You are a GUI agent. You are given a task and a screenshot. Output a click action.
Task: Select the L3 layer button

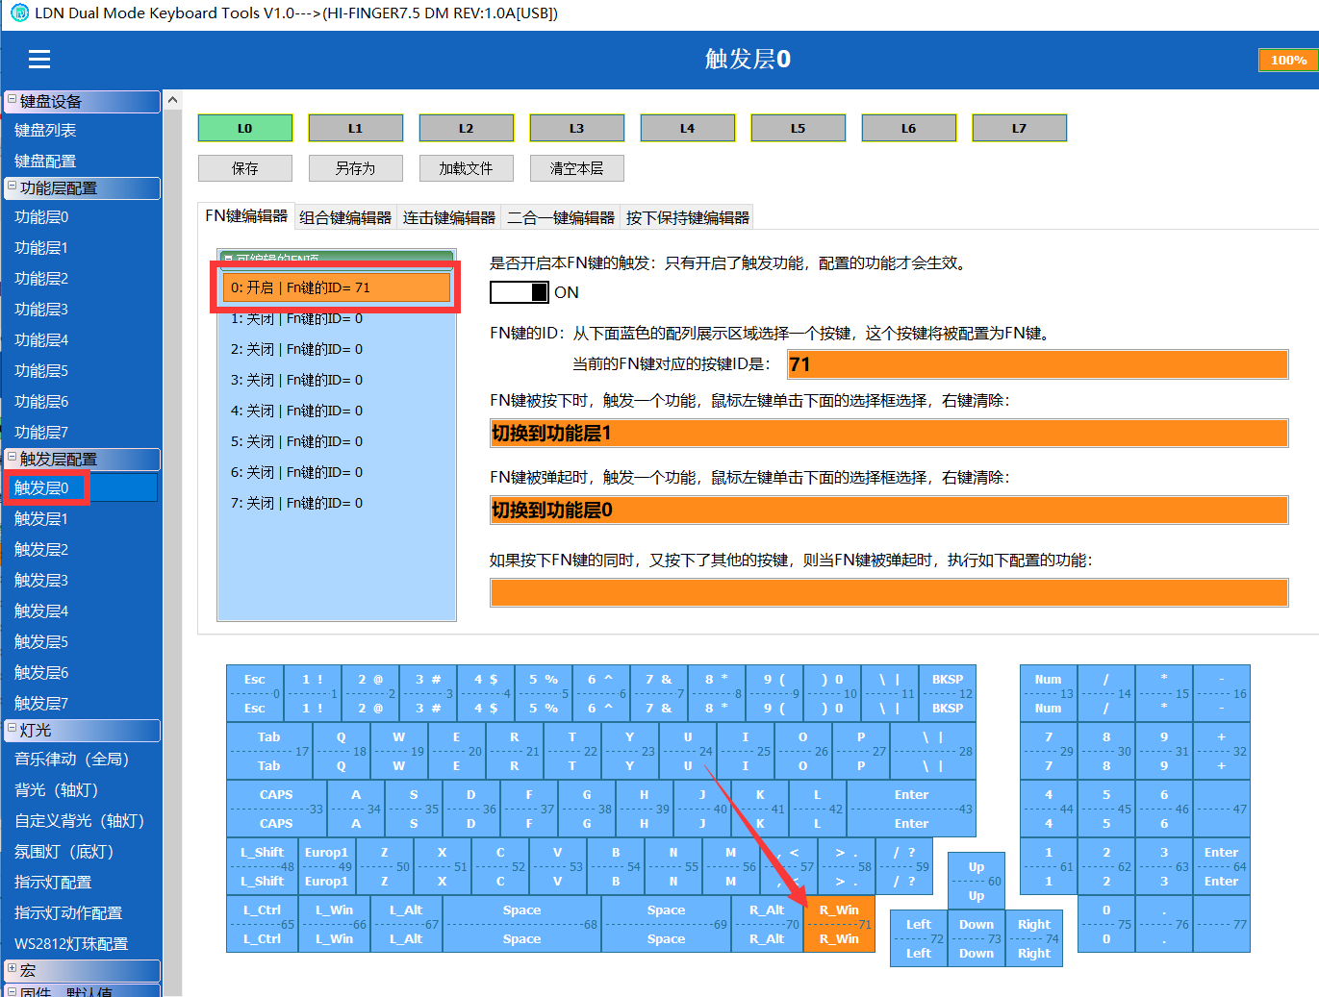(577, 128)
